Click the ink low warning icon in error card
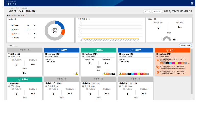The height and width of the screenshot is (131, 199). tap(158, 60)
